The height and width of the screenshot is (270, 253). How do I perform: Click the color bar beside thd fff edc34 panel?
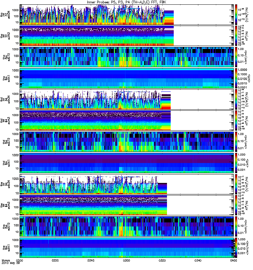click(x=236, y=99)
